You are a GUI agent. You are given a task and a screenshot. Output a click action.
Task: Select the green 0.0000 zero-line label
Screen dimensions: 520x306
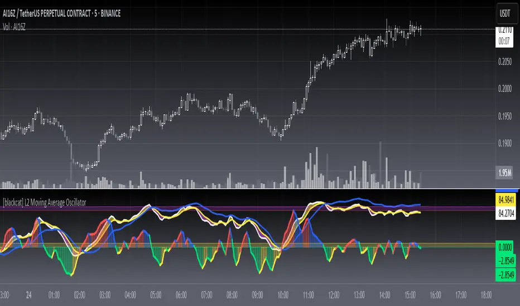coord(505,248)
